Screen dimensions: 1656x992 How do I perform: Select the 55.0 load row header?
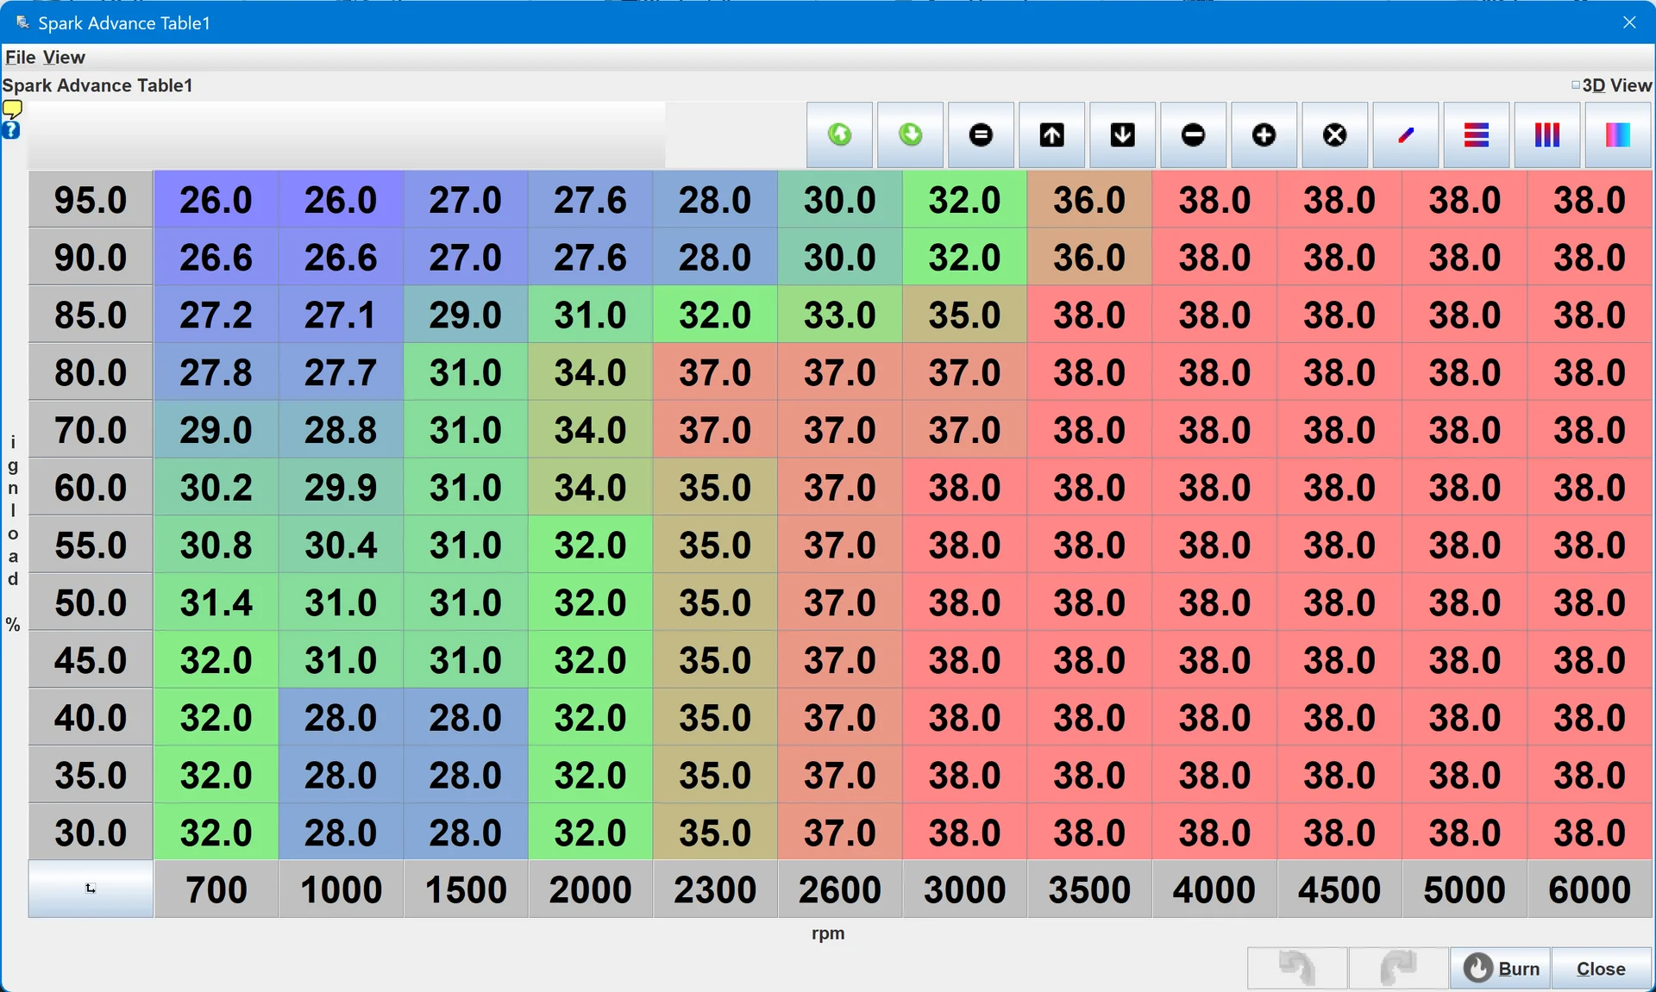[91, 545]
